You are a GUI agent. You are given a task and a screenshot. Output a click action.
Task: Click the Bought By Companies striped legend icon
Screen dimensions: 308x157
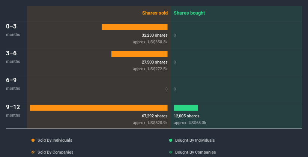(x=171, y=152)
